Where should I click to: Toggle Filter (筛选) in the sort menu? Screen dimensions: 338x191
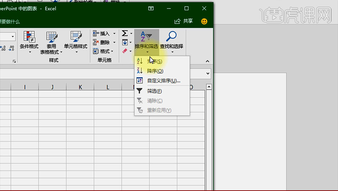click(154, 91)
